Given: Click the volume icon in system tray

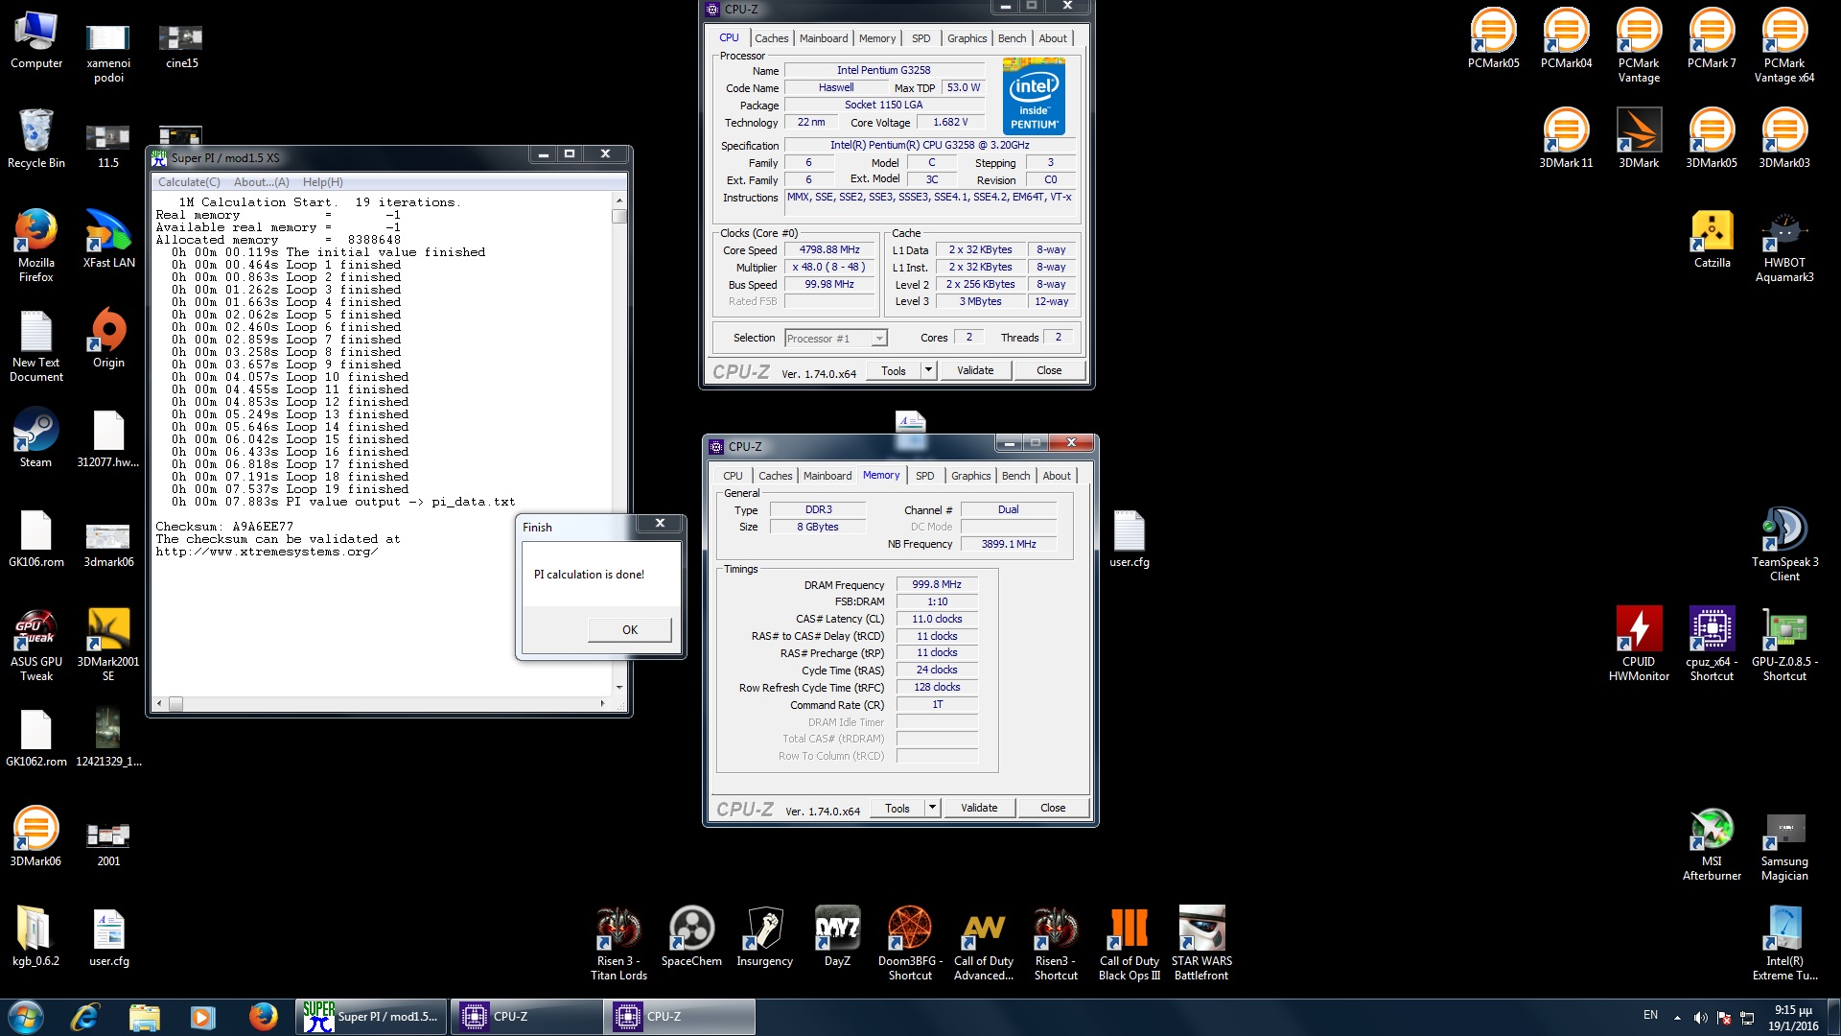Looking at the screenshot, I should (1700, 1018).
